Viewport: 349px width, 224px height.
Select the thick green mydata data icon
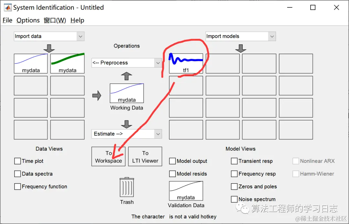click(x=68, y=63)
